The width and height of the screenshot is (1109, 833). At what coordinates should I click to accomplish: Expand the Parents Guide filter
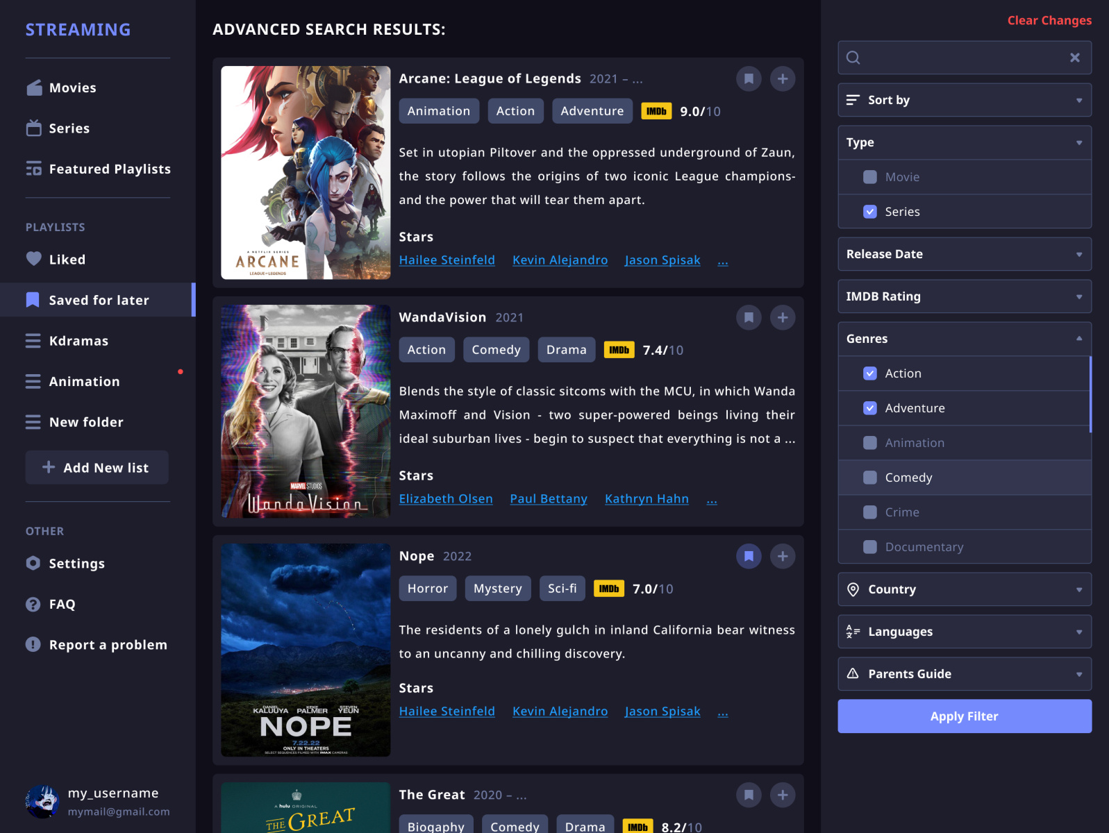pyautogui.click(x=965, y=674)
